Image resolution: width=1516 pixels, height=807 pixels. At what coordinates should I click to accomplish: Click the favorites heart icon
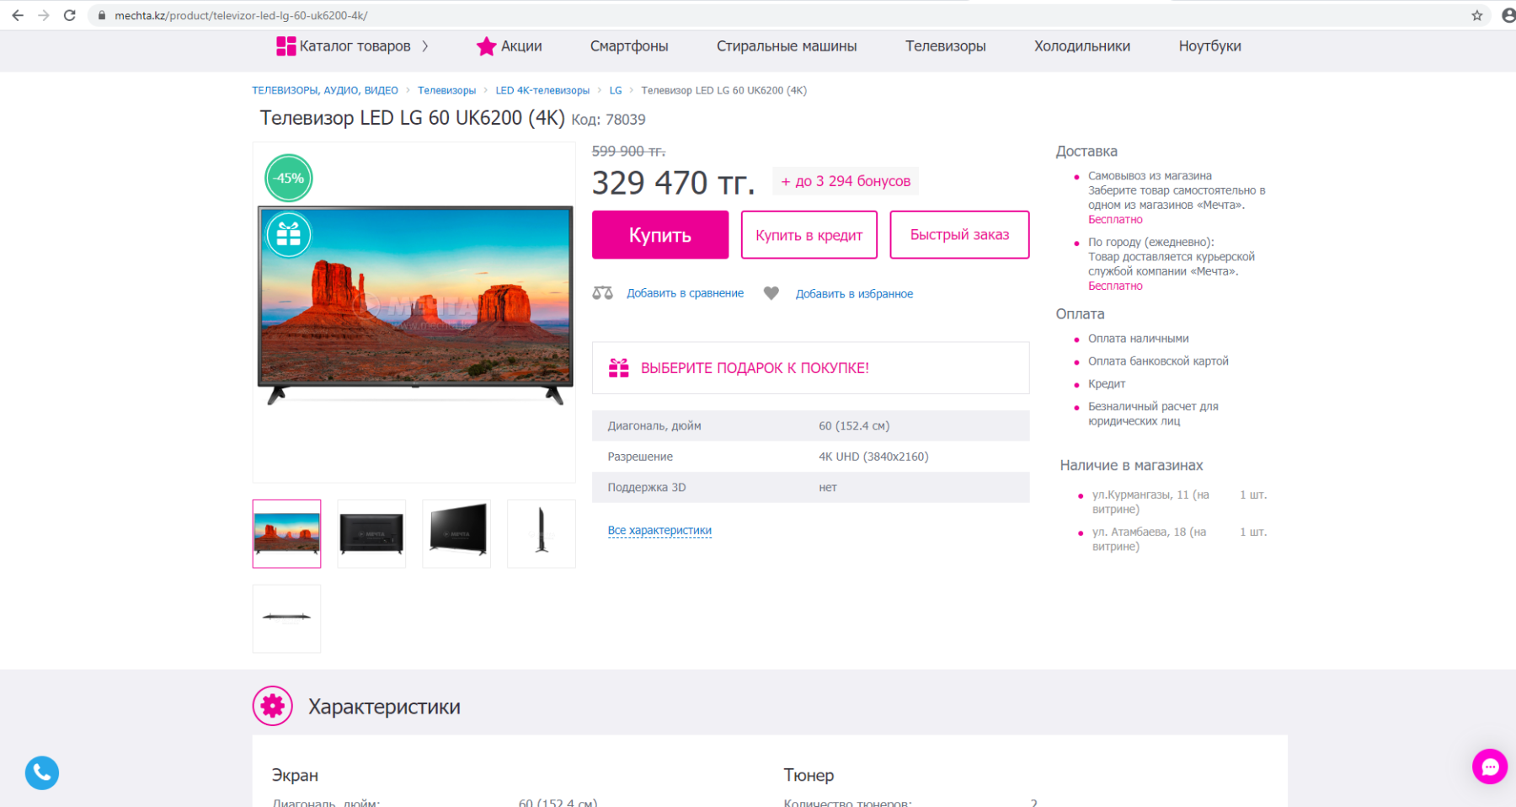771,293
